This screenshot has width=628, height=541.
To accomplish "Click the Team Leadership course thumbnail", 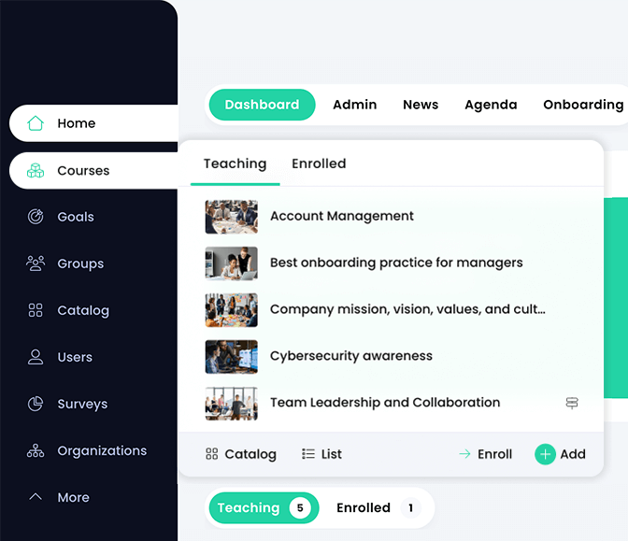I will click(x=231, y=404).
